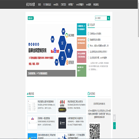Viewport: 139px width, 139px height.
Task: Open the green promo tile beside banner
Action: (81, 71)
